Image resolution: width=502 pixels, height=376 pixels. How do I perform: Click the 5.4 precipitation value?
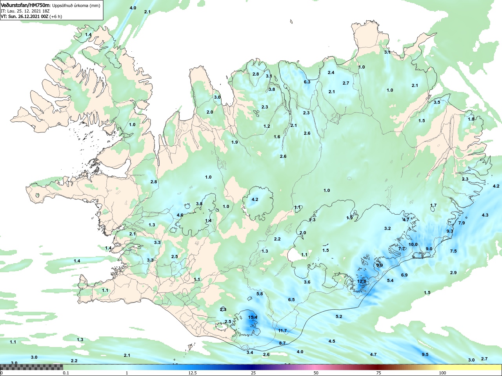pyautogui.click(x=390, y=280)
